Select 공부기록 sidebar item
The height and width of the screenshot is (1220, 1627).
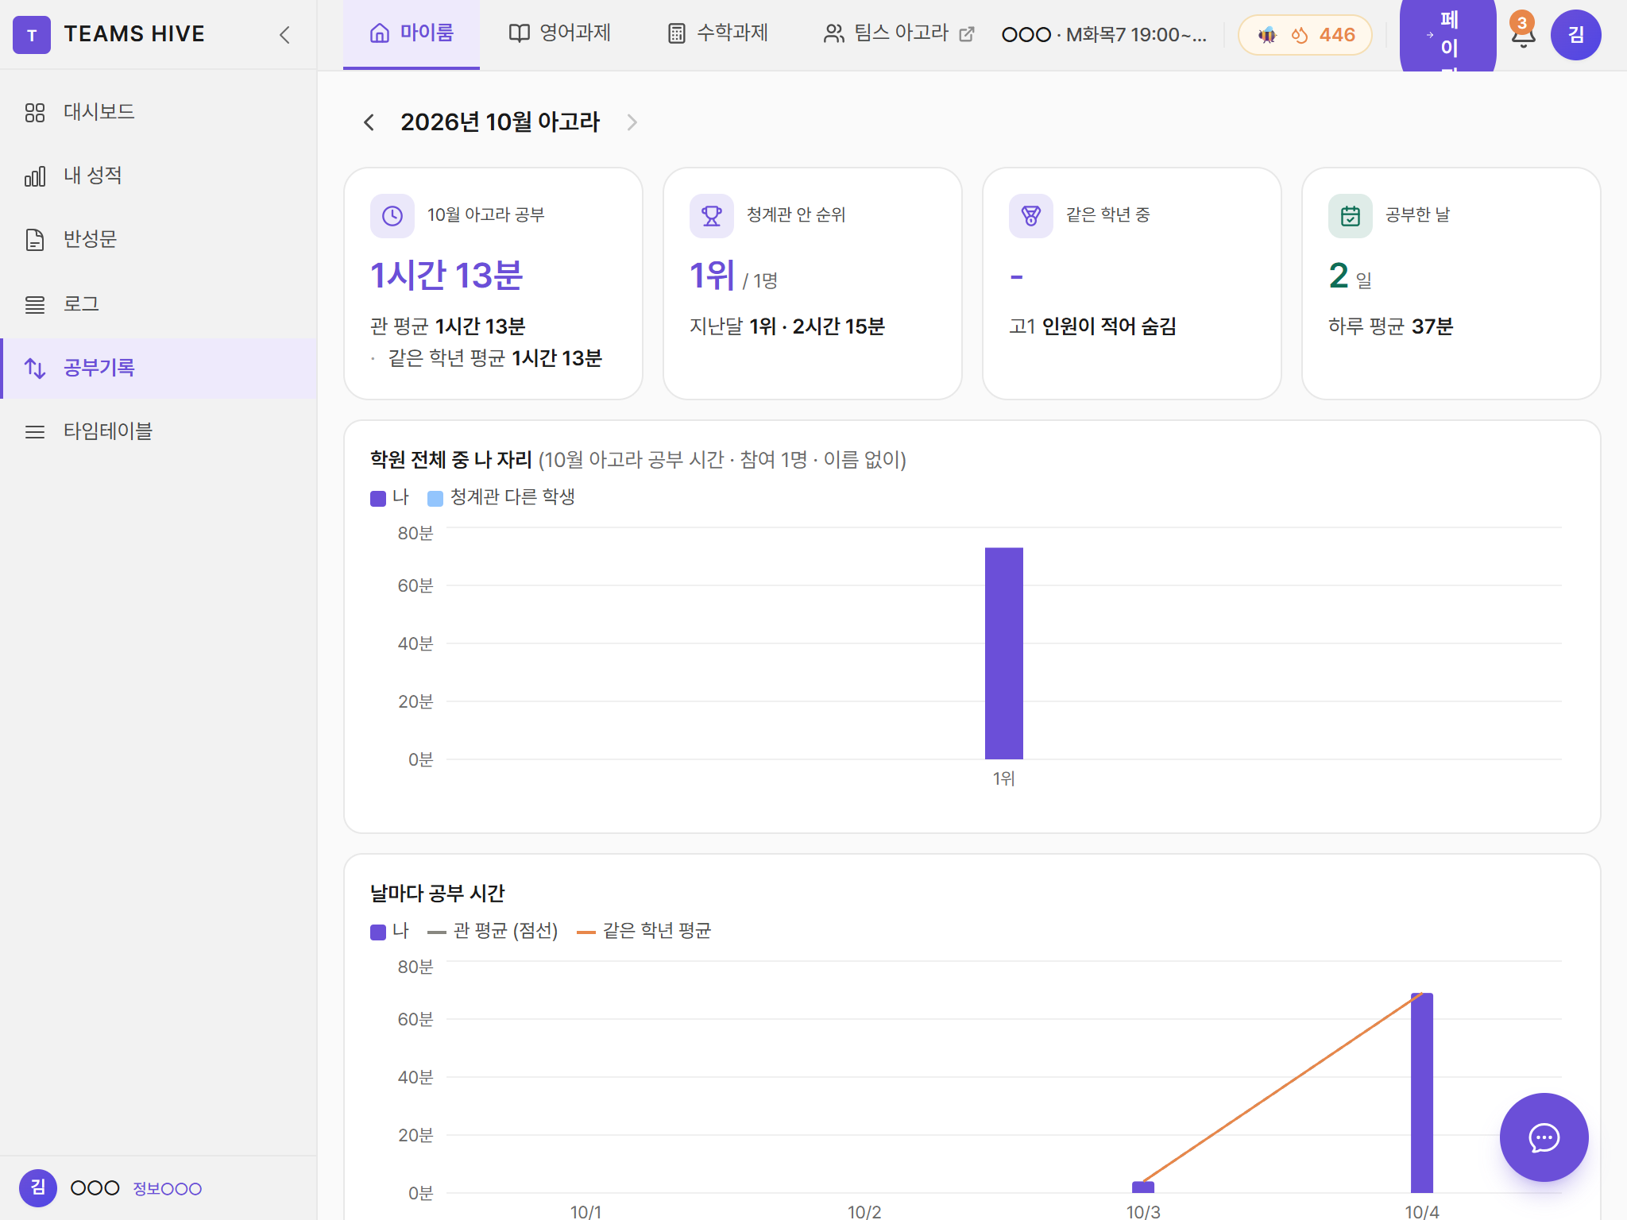(x=159, y=368)
